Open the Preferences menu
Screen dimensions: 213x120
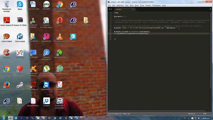(x=156, y=5)
